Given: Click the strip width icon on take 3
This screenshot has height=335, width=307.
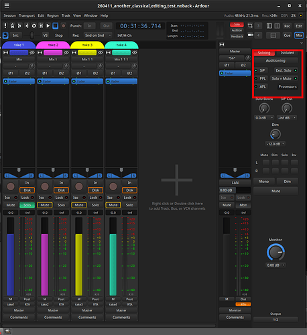Looking at the screenshot, I should [74, 52].
